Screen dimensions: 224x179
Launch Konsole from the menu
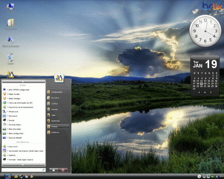coord(24,120)
